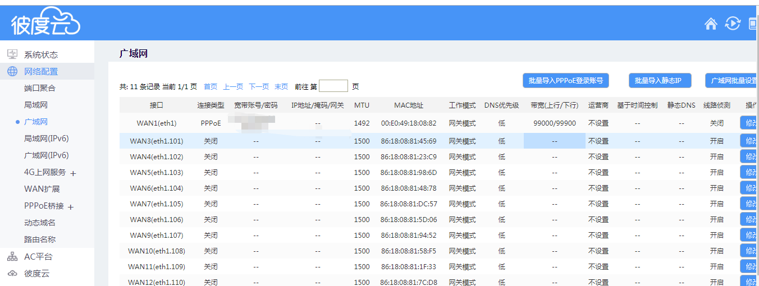Image resolution: width=759 pixels, height=286 pixels.
Task: Go to 下一页 pagination link
Action: point(259,87)
